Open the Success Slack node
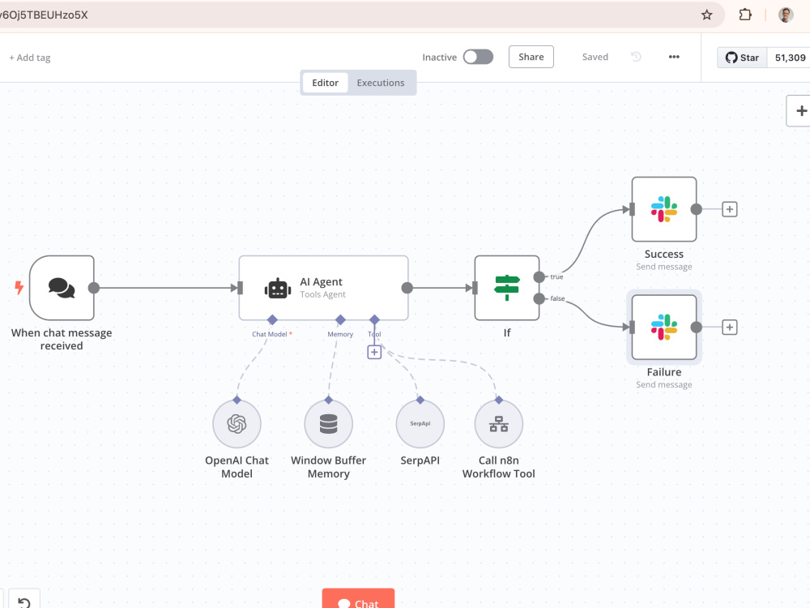 tap(664, 209)
